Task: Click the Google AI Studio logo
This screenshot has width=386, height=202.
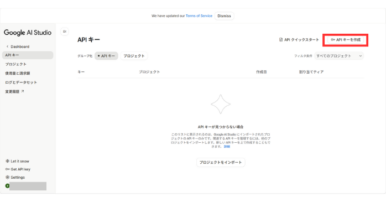Action: (28, 33)
